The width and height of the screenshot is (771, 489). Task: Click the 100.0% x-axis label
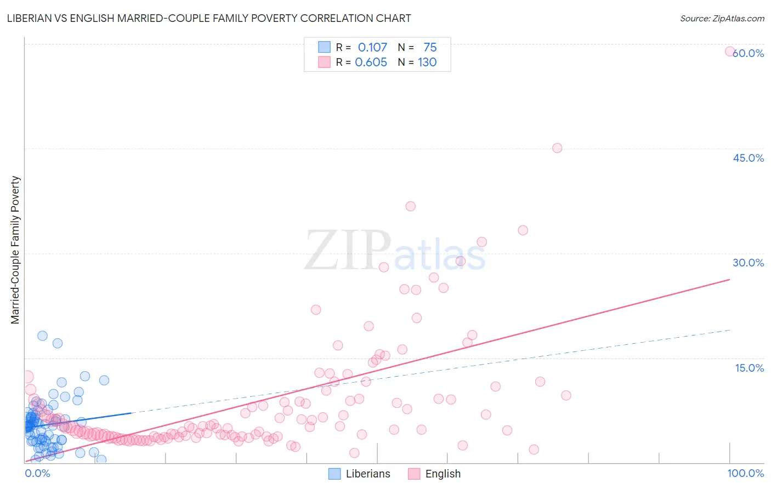[746, 473]
